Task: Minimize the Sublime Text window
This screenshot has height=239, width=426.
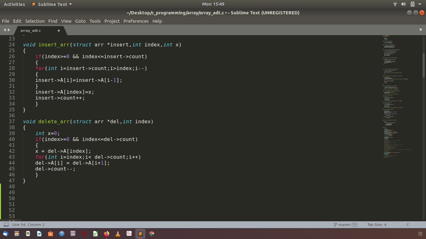Action: 409,13
